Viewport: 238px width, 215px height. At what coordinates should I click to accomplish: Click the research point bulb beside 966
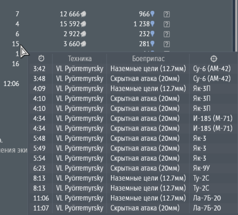click(153, 14)
